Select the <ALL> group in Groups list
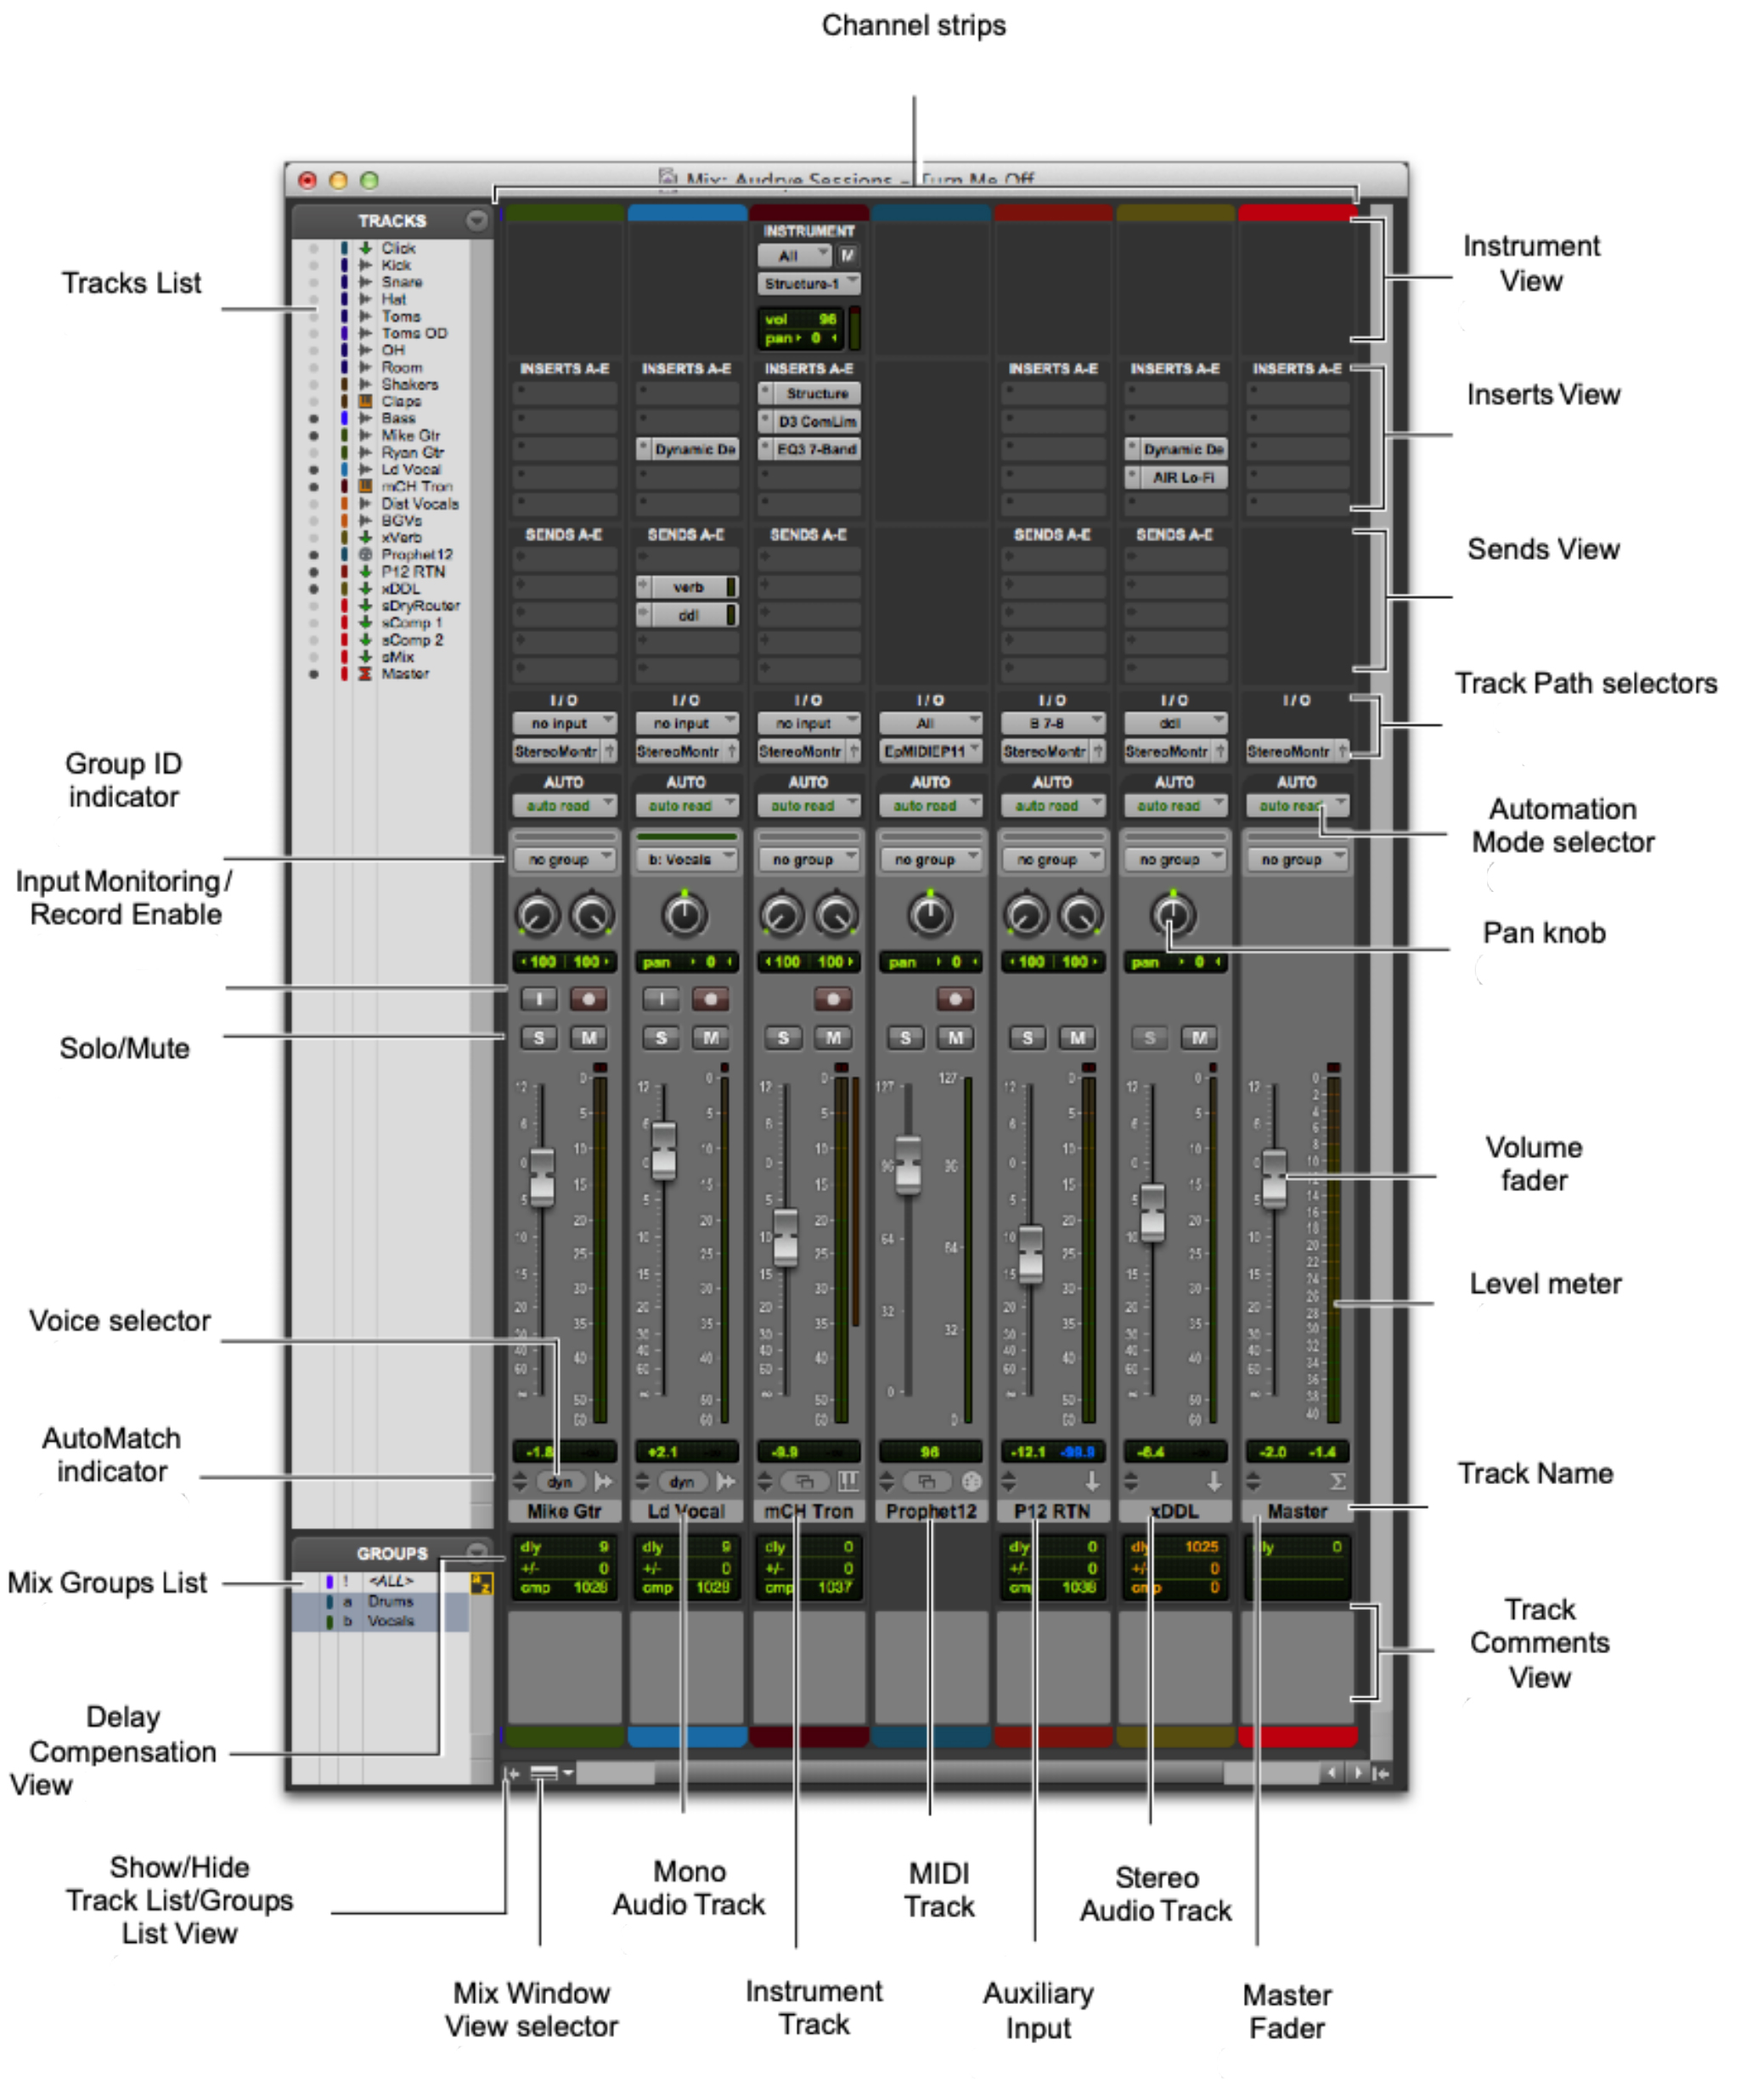 point(390,1581)
